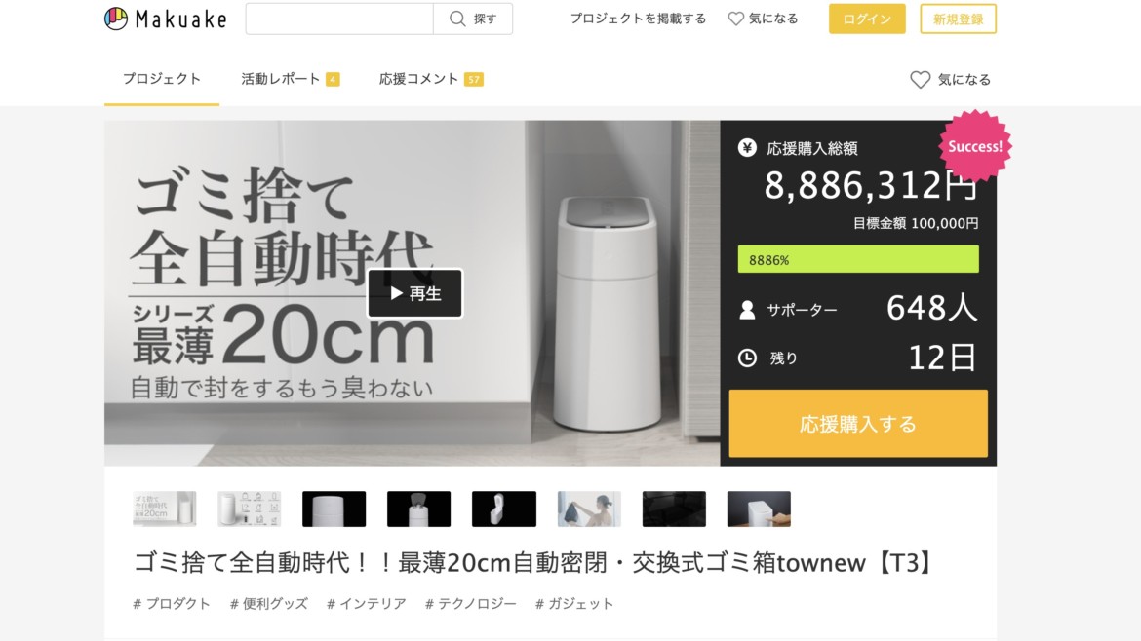
Task: Select the second thumbnail with feature icons
Action: point(249,509)
